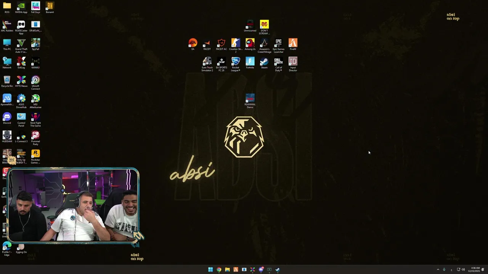Select the Discord desktop icon
This screenshot has height=274, width=488.
click(x=7, y=118)
